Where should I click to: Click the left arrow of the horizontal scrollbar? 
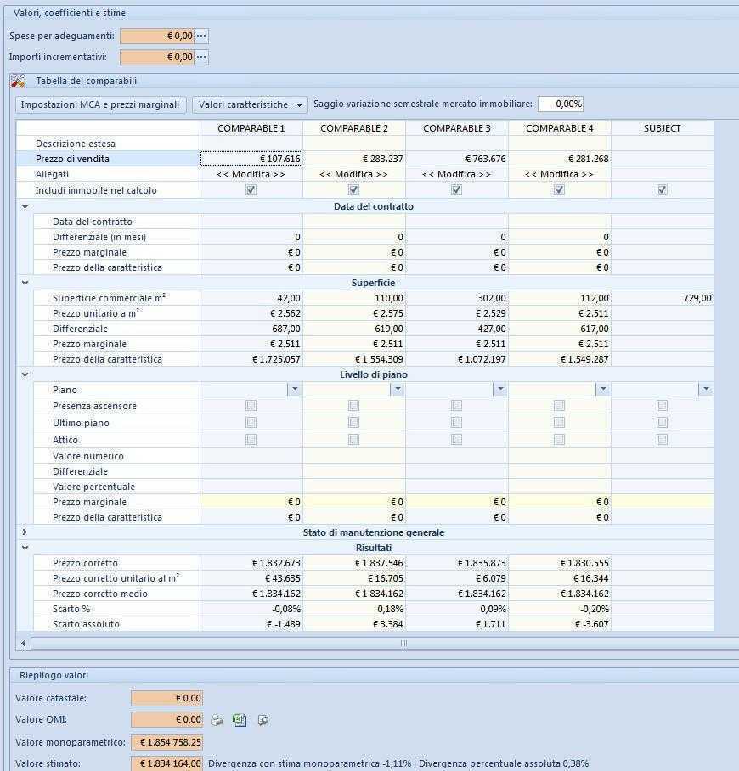click(x=23, y=643)
